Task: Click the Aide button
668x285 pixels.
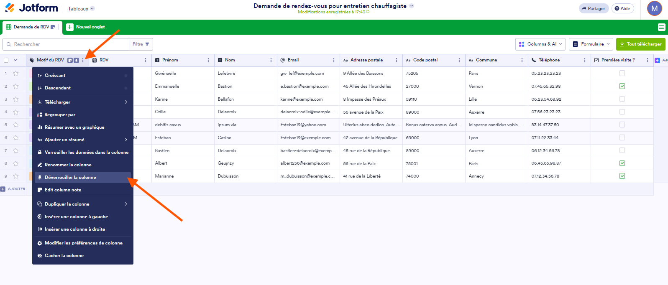Action: click(622, 8)
